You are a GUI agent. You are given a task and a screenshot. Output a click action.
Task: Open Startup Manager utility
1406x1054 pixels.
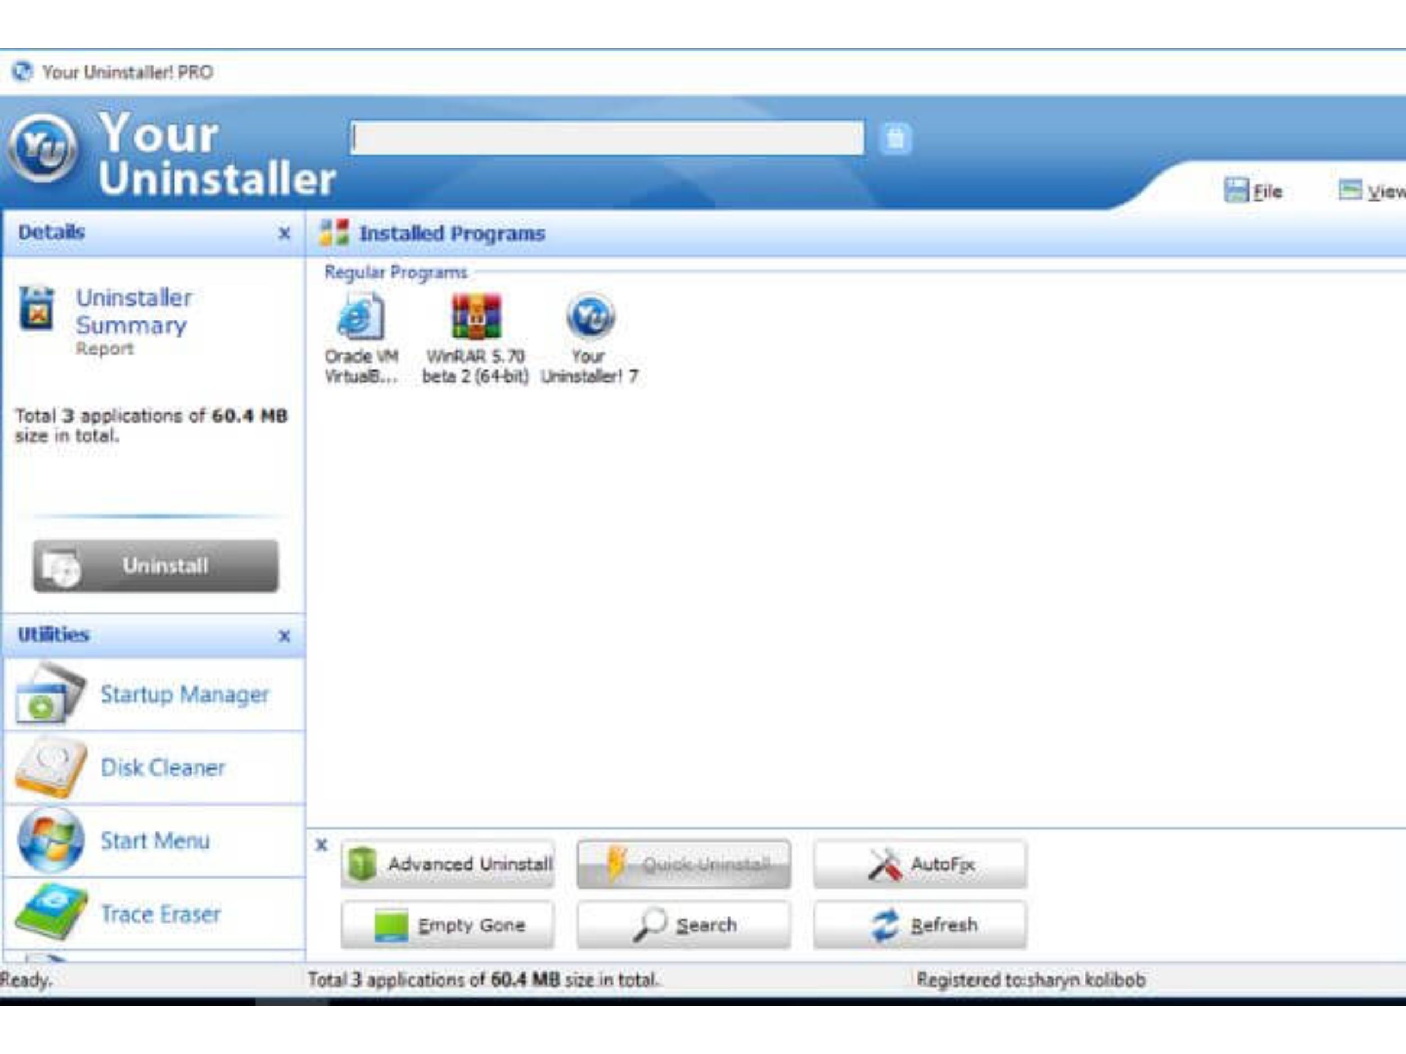pyautogui.click(x=184, y=694)
